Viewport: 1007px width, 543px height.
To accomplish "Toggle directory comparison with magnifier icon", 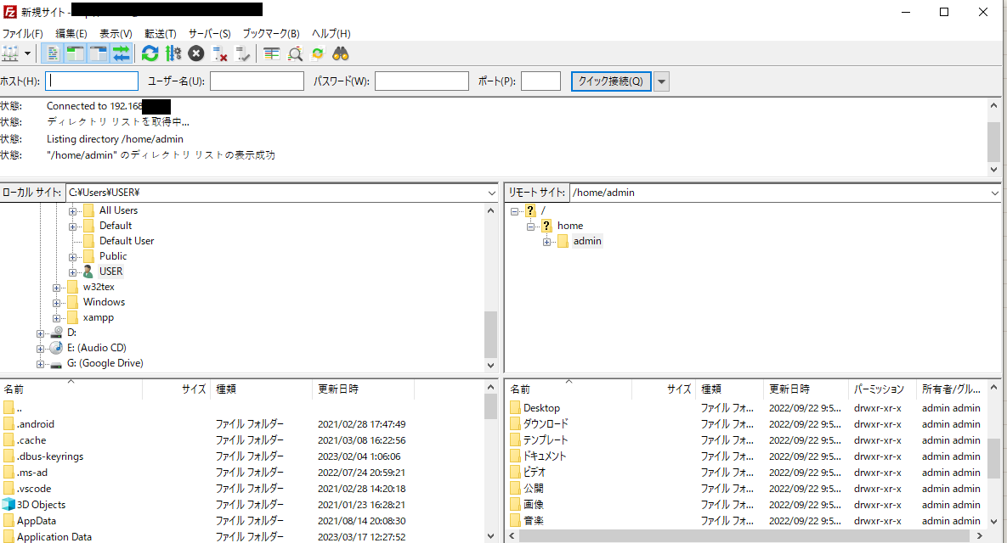I will point(295,53).
